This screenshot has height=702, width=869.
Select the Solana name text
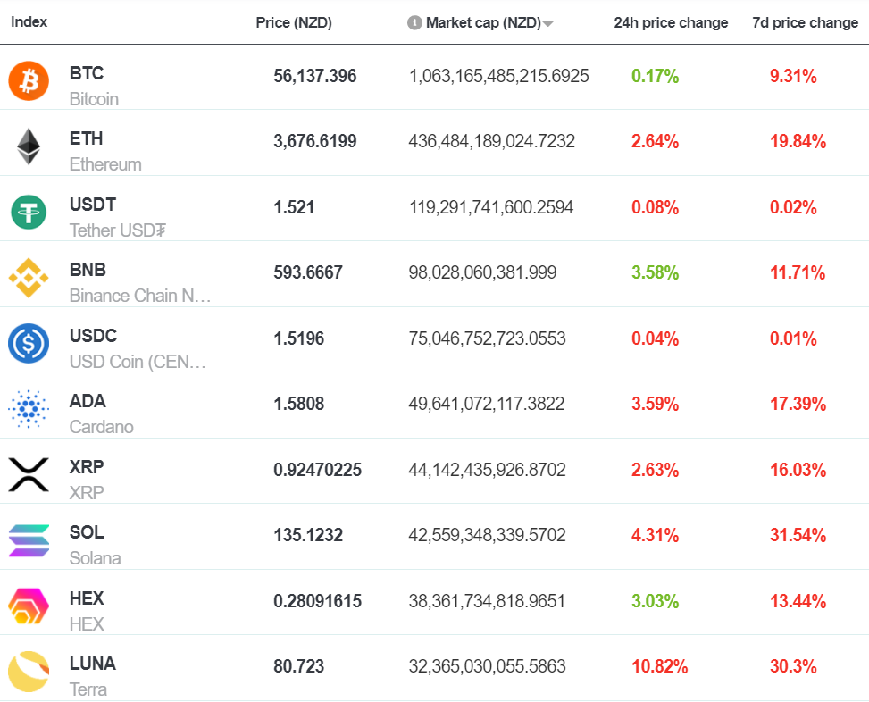(x=95, y=558)
